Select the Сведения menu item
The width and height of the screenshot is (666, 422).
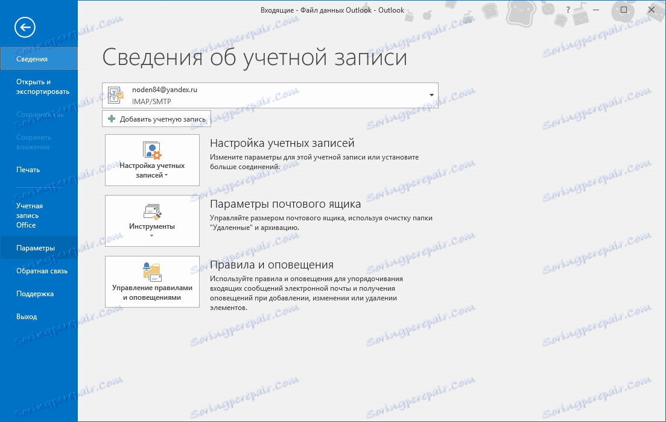click(x=39, y=58)
